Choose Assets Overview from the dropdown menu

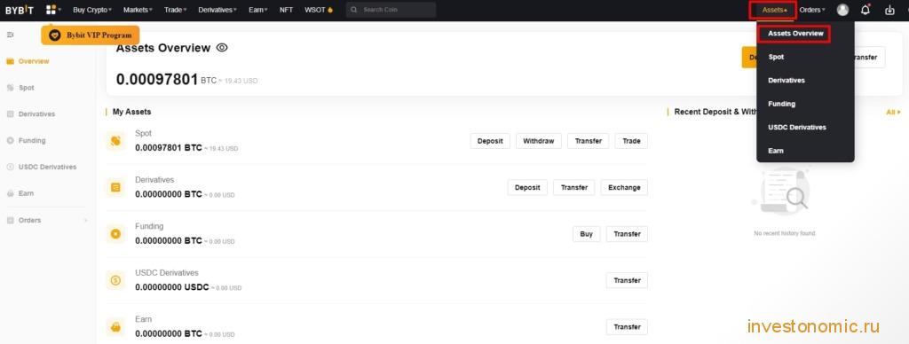coord(795,34)
